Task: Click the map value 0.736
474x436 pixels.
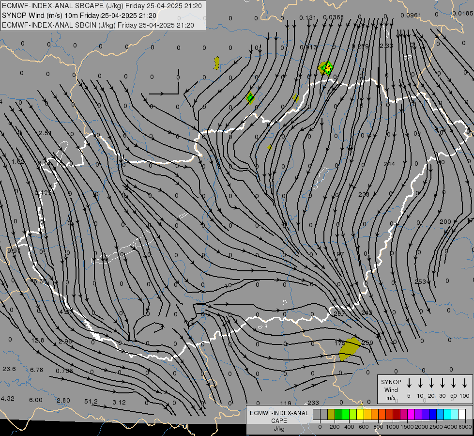Action: (64, 371)
